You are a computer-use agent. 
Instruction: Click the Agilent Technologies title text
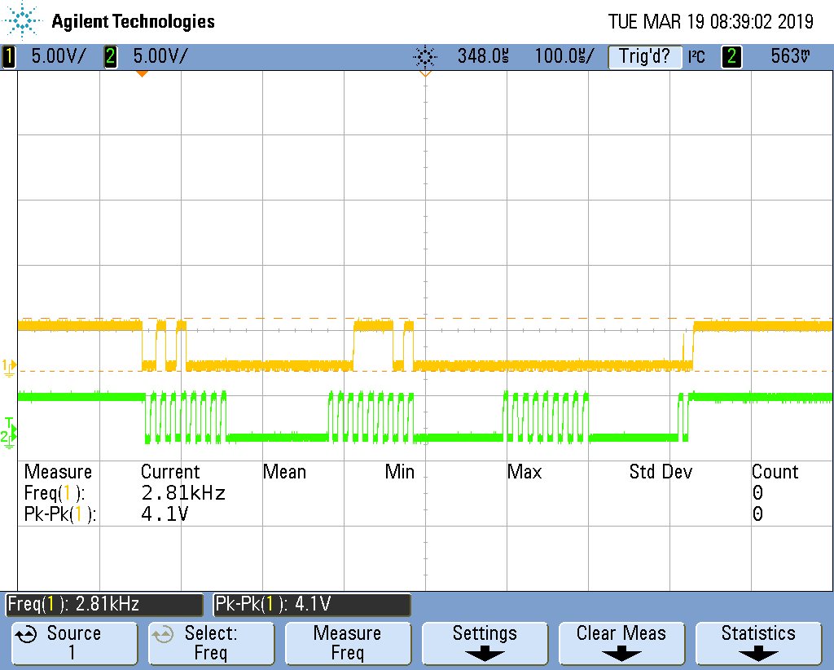(x=133, y=21)
